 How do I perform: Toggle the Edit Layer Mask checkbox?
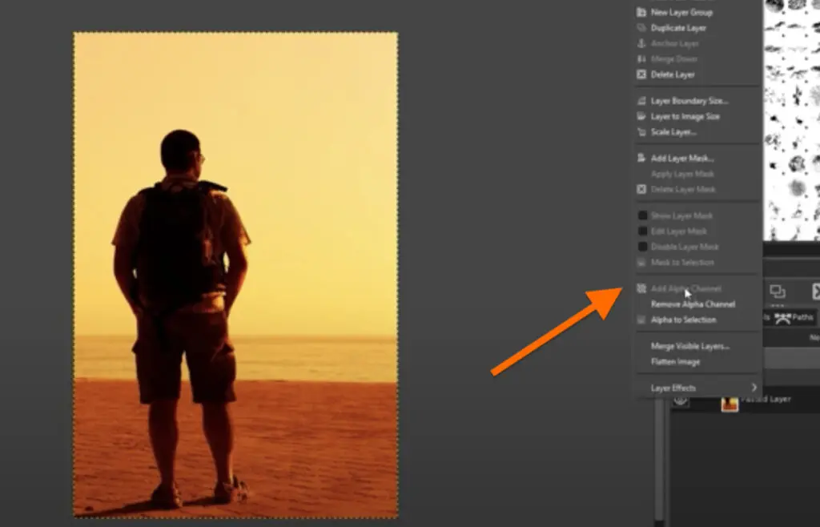click(642, 231)
